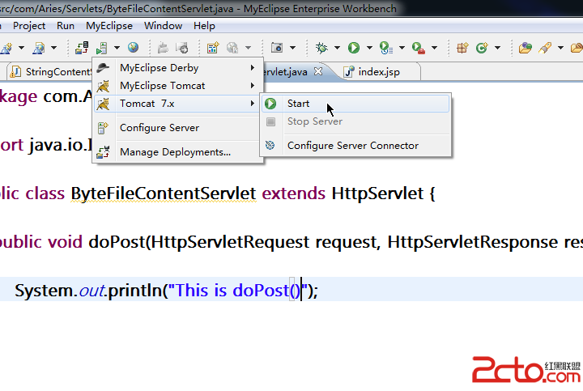Click the New Java Class green C icon
Image resolution: width=583 pixels, height=391 pixels.
click(x=482, y=48)
